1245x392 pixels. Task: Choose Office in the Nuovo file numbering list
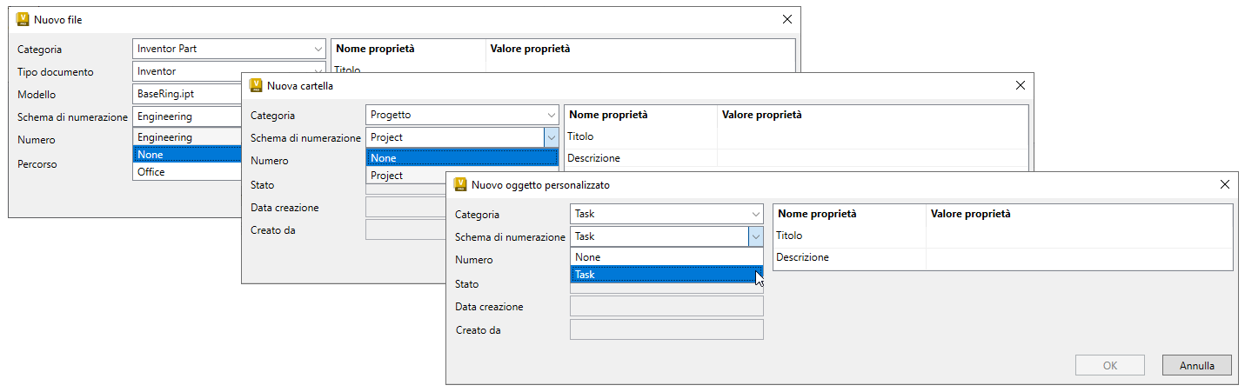tap(186, 172)
